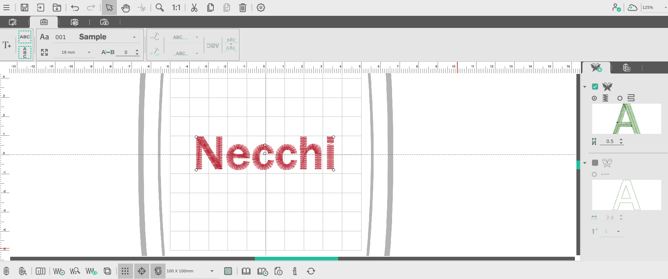Viewport: 668px width, 279px height.
Task: Click the green fabric texture swatch
Action: point(228,271)
